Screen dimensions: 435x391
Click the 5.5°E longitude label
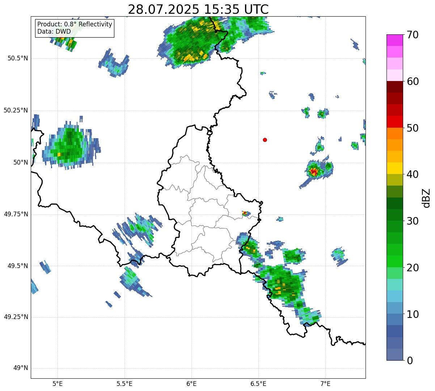tap(124, 383)
